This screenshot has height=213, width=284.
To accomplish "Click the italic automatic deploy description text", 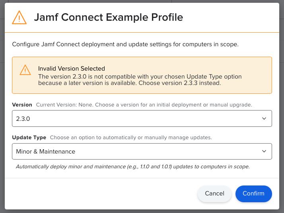I will tap(133, 166).
